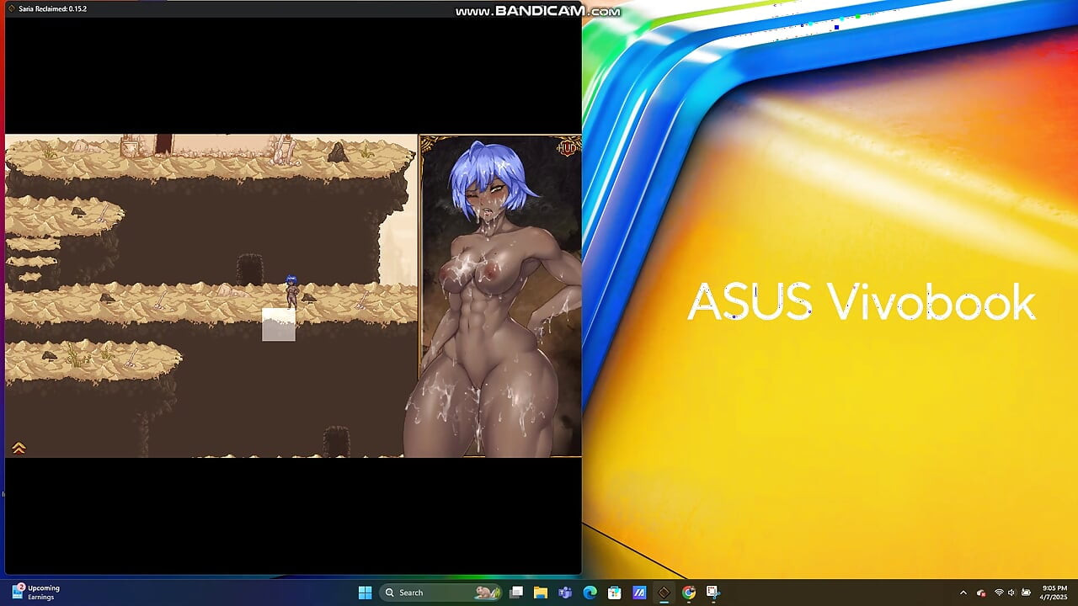Open Google Chrome from the taskbar
Image resolution: width=1078 pixels, height=606 pixels.
(x=689, y=593)
